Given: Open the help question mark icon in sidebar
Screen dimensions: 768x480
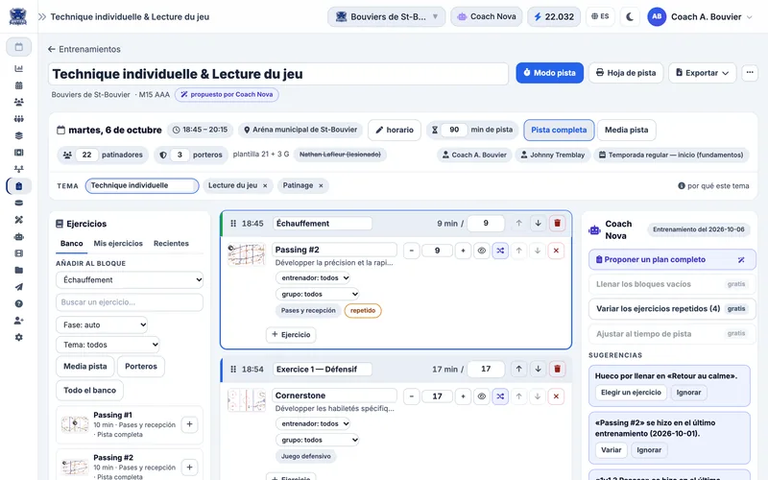Looking at the screenshot, I should [x=18, y=303].
